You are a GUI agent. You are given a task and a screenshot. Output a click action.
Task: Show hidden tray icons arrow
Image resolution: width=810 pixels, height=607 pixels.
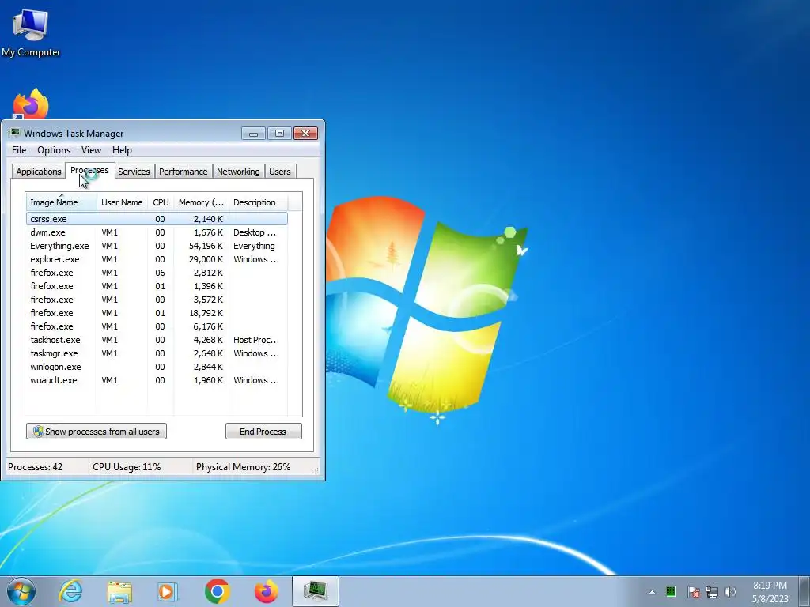pyautogui.click(x=652, y=592)
